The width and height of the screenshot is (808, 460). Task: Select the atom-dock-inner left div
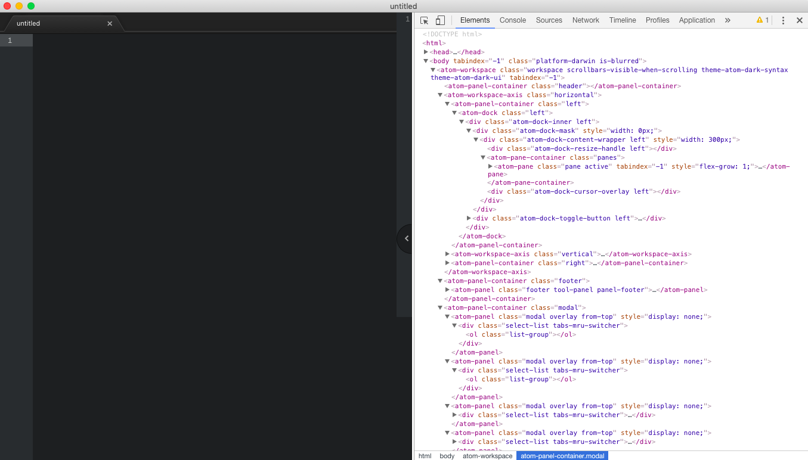533,122
